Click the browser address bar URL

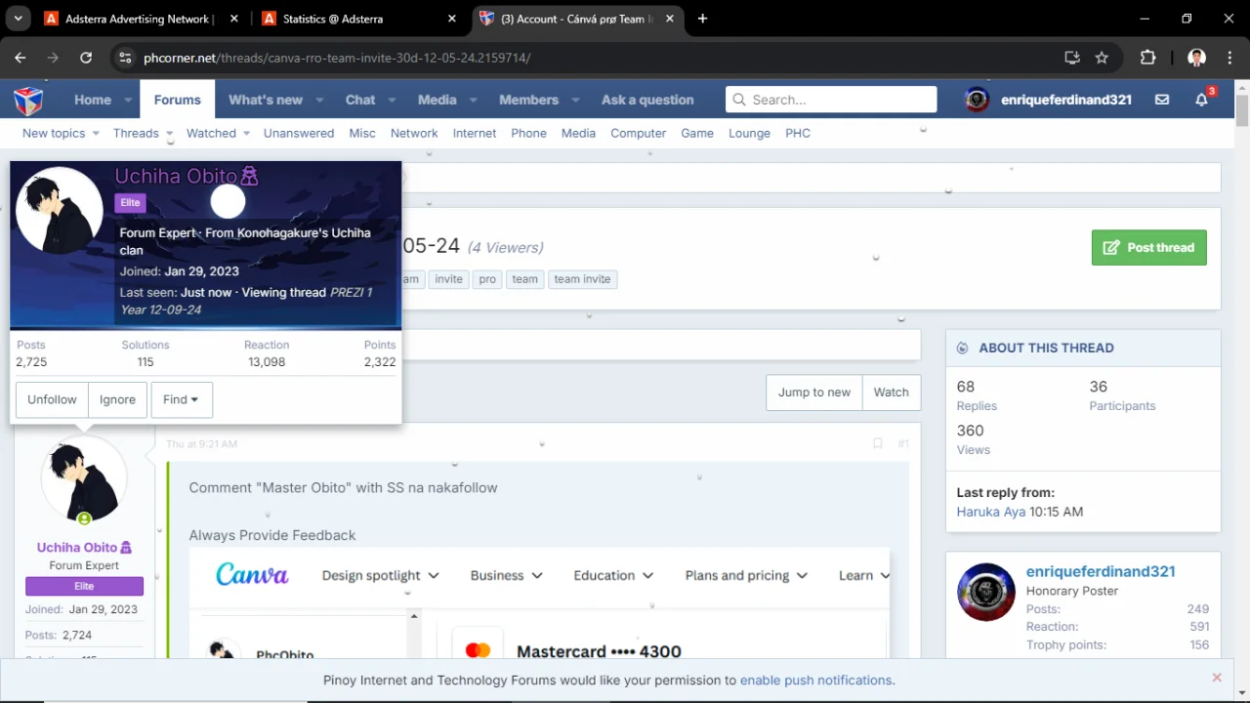[337, 58]
